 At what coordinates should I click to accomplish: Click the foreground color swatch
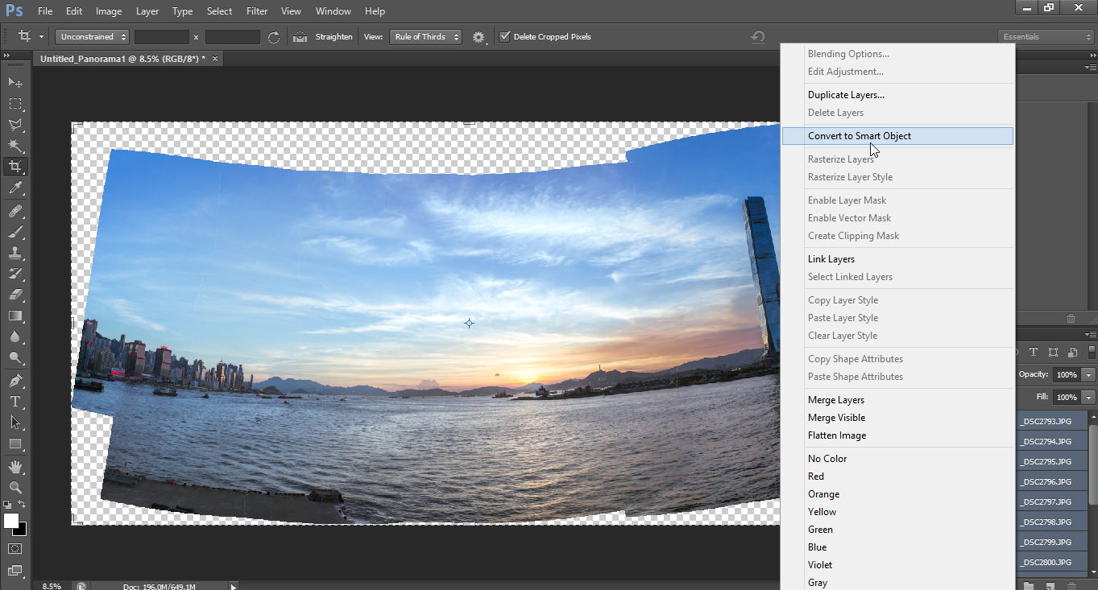click(x=10, y=520)
